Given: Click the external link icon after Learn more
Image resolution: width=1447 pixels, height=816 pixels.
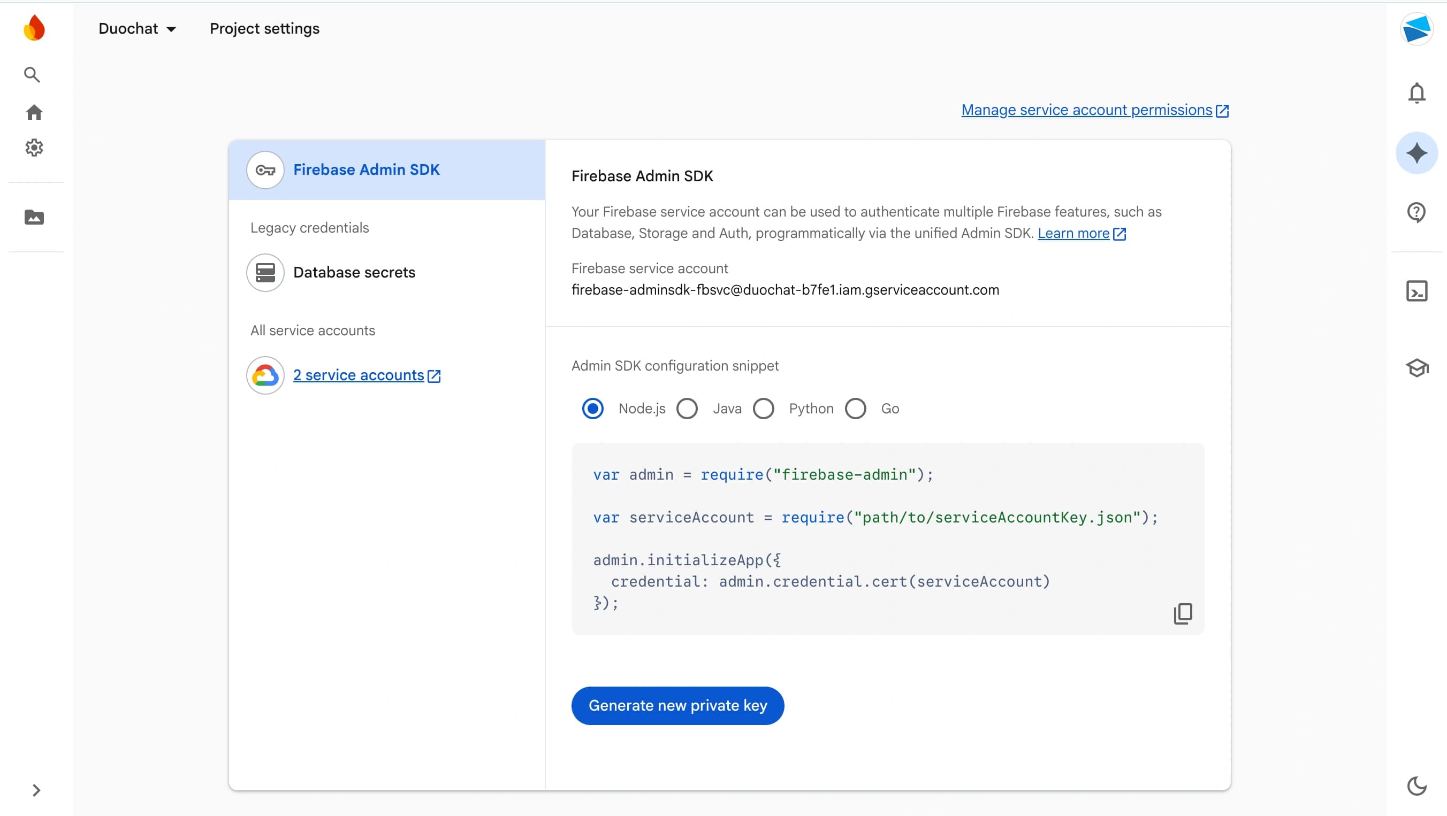Looking at the screenshot, I should point(1119,234).
